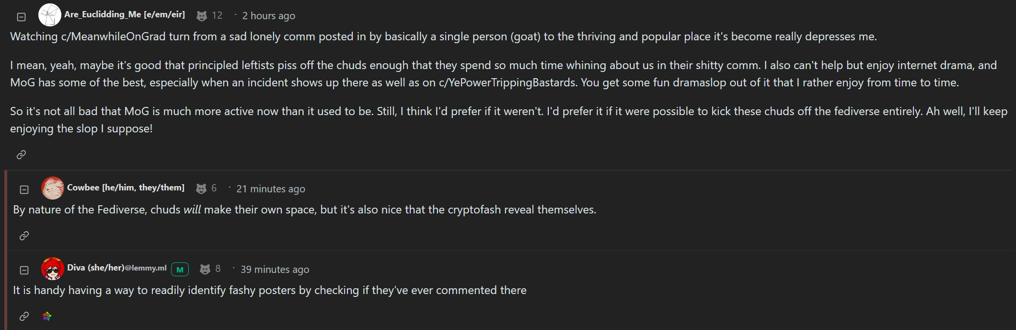Click the score icon next to 12
1016x330 pixels.
(202, 16)
